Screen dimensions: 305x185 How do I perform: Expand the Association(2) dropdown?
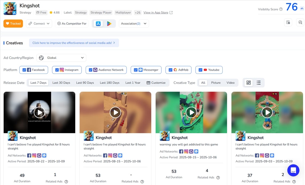click(134, 24)
